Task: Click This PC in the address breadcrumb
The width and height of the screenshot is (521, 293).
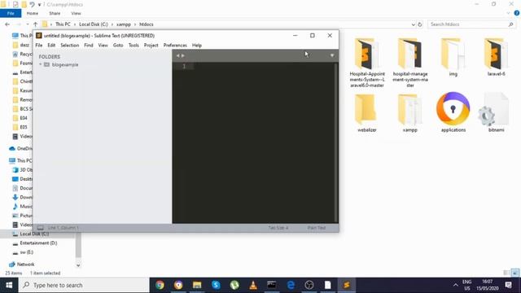Action: [63, 24]
